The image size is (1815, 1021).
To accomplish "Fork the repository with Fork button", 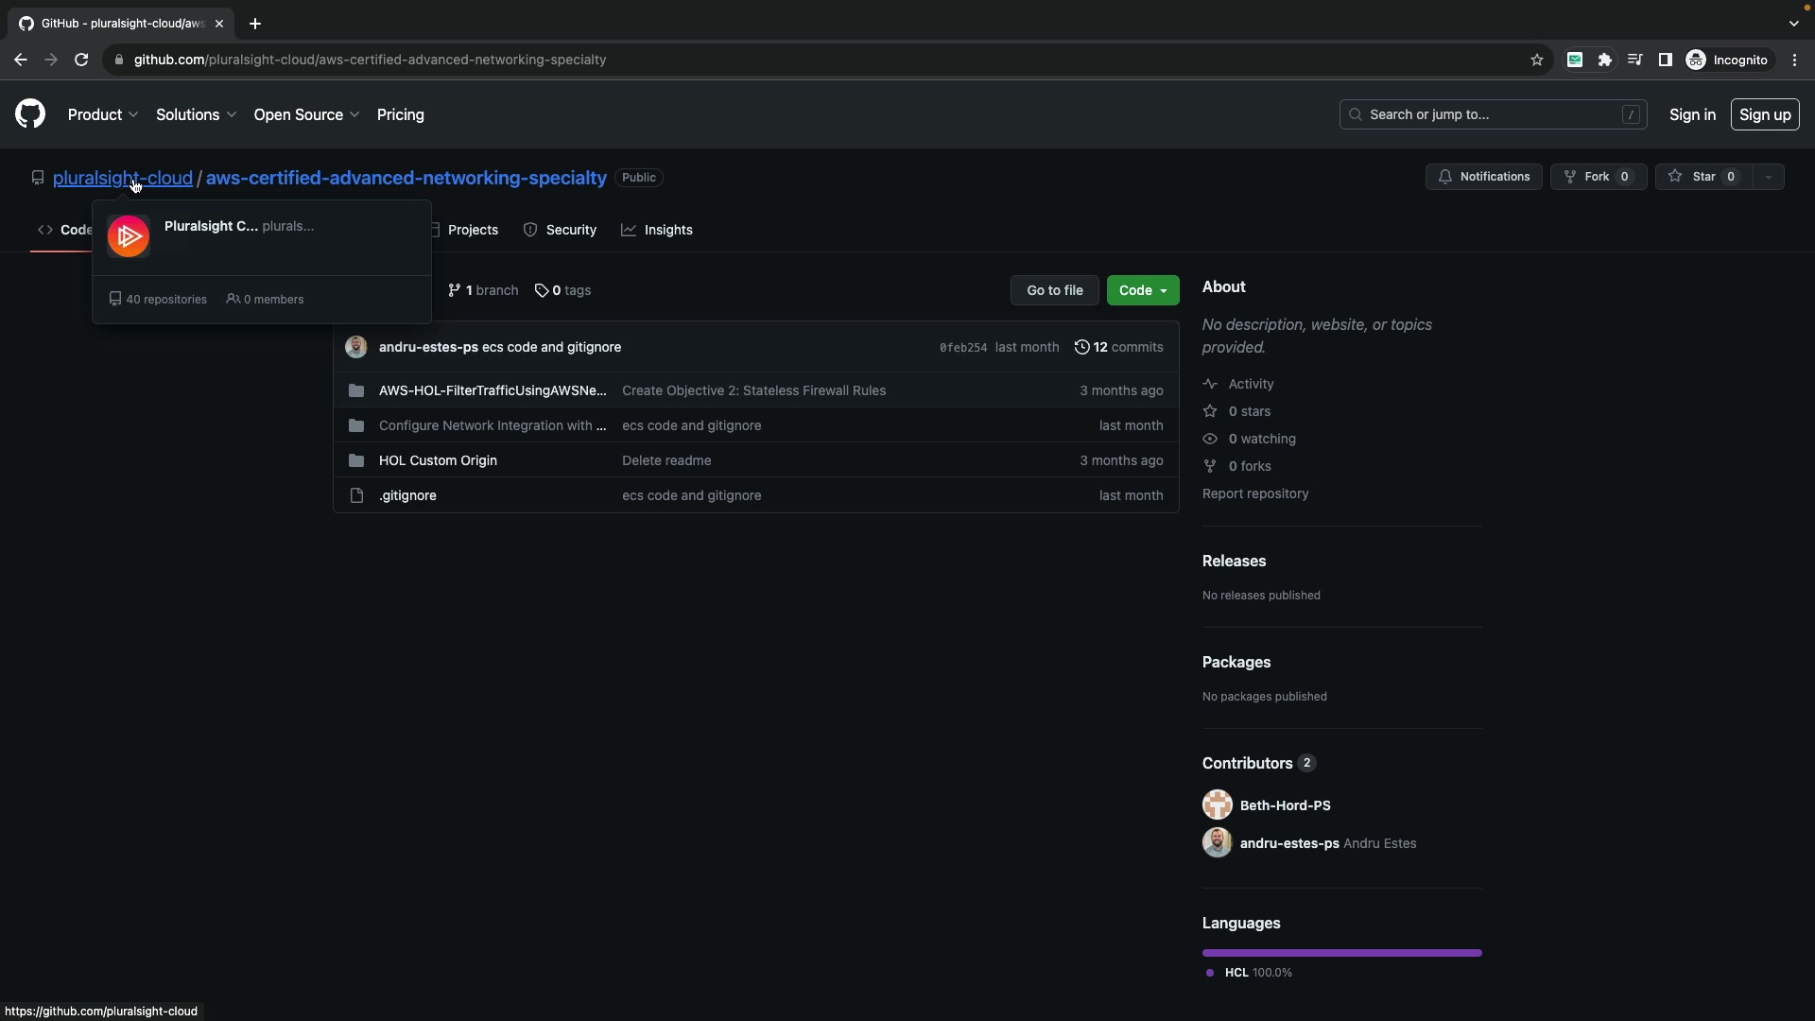I will click(1598, 177).
